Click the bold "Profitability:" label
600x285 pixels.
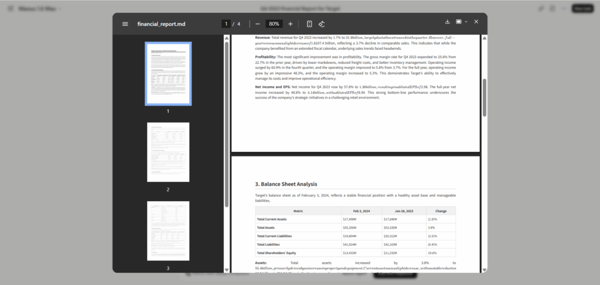point(265,57)
